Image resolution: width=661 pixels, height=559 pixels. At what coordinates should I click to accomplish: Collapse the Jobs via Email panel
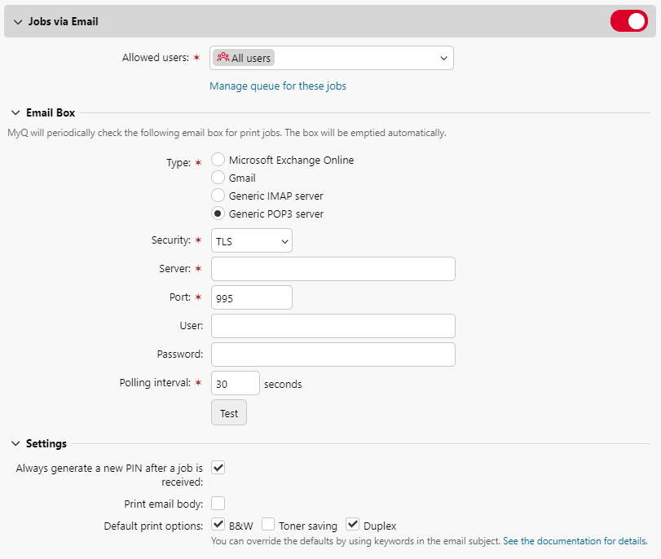coord(16,20)
